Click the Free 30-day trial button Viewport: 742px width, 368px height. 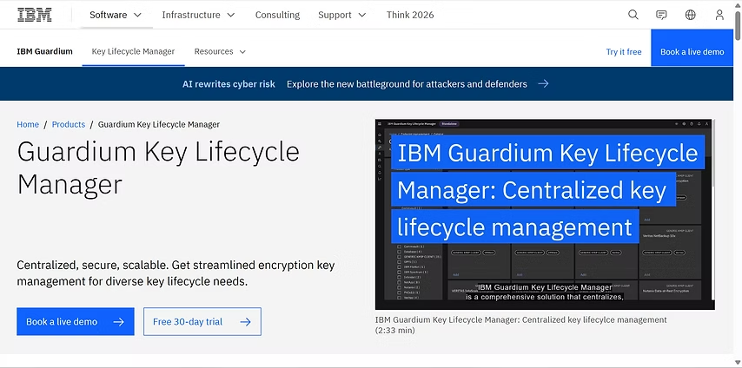click(202, 322)
